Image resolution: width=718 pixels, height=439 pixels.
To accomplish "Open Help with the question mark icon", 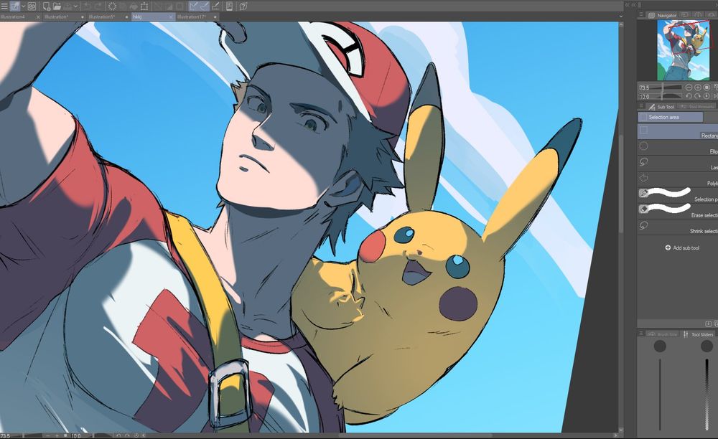I will pos(243,6).
